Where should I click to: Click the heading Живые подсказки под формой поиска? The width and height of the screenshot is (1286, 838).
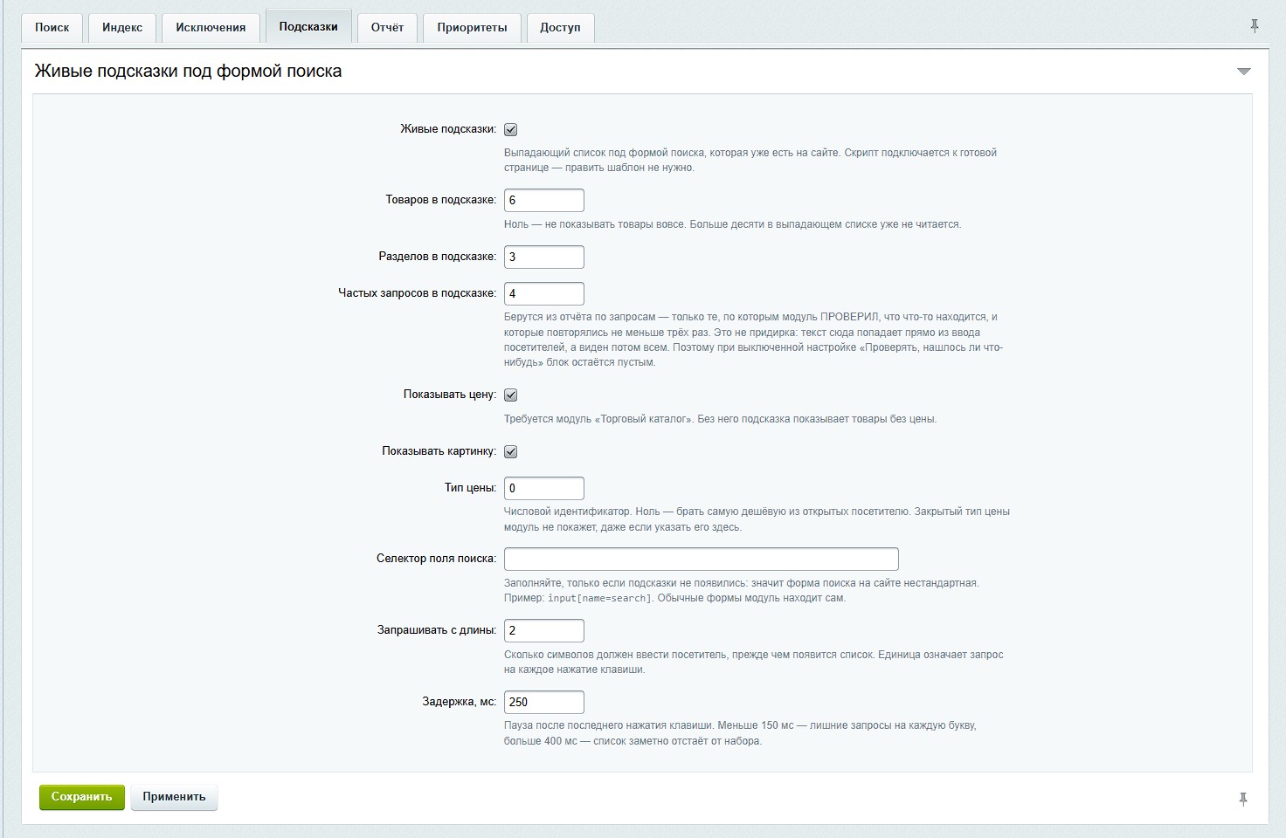click(188, 71)
